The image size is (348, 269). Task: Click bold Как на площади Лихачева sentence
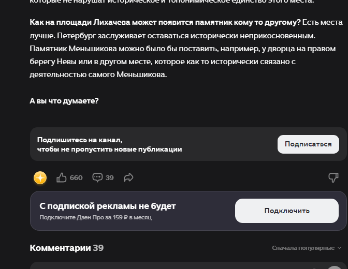165,23
